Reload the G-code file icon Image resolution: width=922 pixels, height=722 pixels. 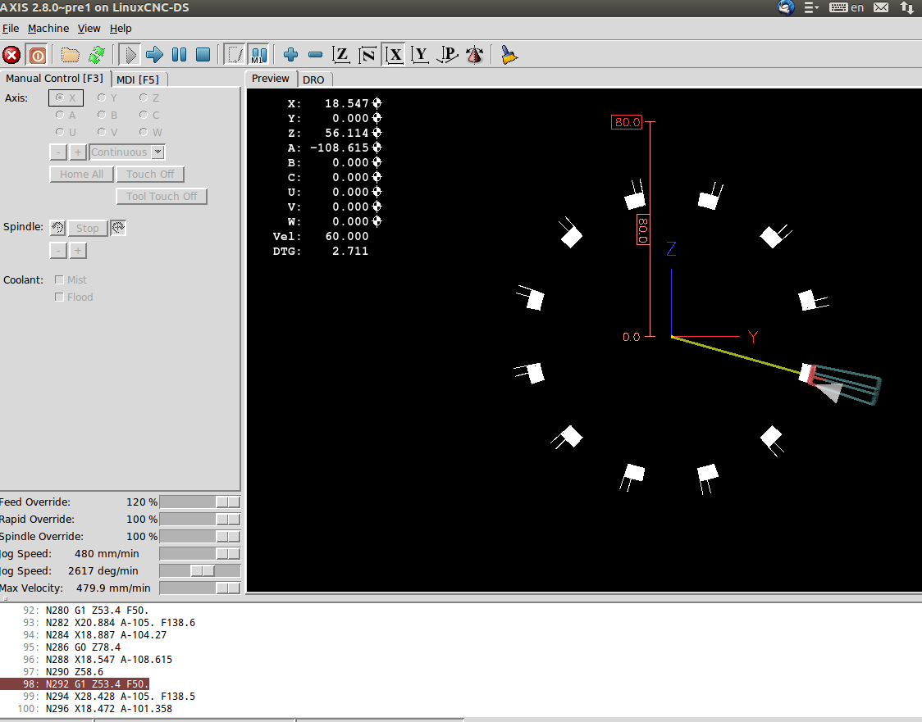pyautogui.click(x=97, y=55)
